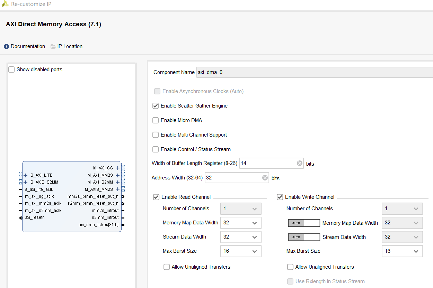Clear the Address Width field value
This screenshot has width=433, height=288.
pos(265,178)
